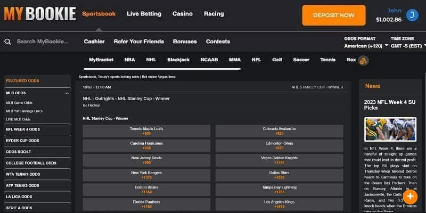Open MLB Game Odds link

pyautogui.click(x=19, y=103)
